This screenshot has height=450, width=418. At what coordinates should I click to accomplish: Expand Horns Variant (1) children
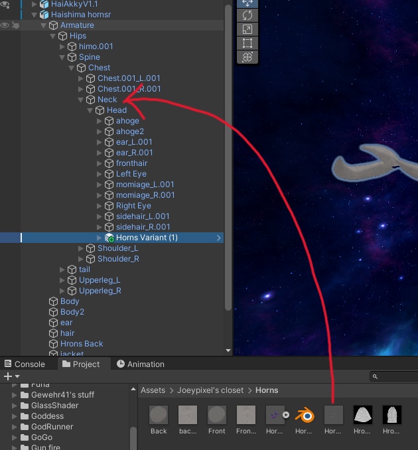click(x=99, y=238)
